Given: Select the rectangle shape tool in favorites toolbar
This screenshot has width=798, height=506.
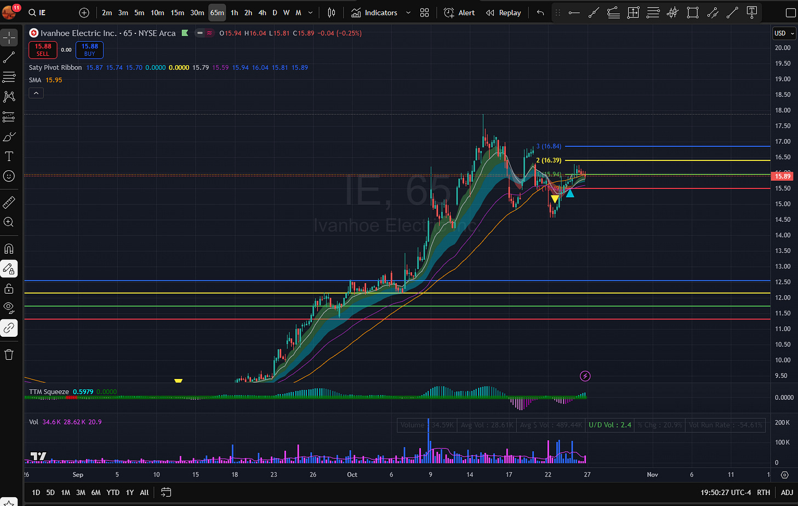Looking at the screenshot, I should click(x=693, y=13).
